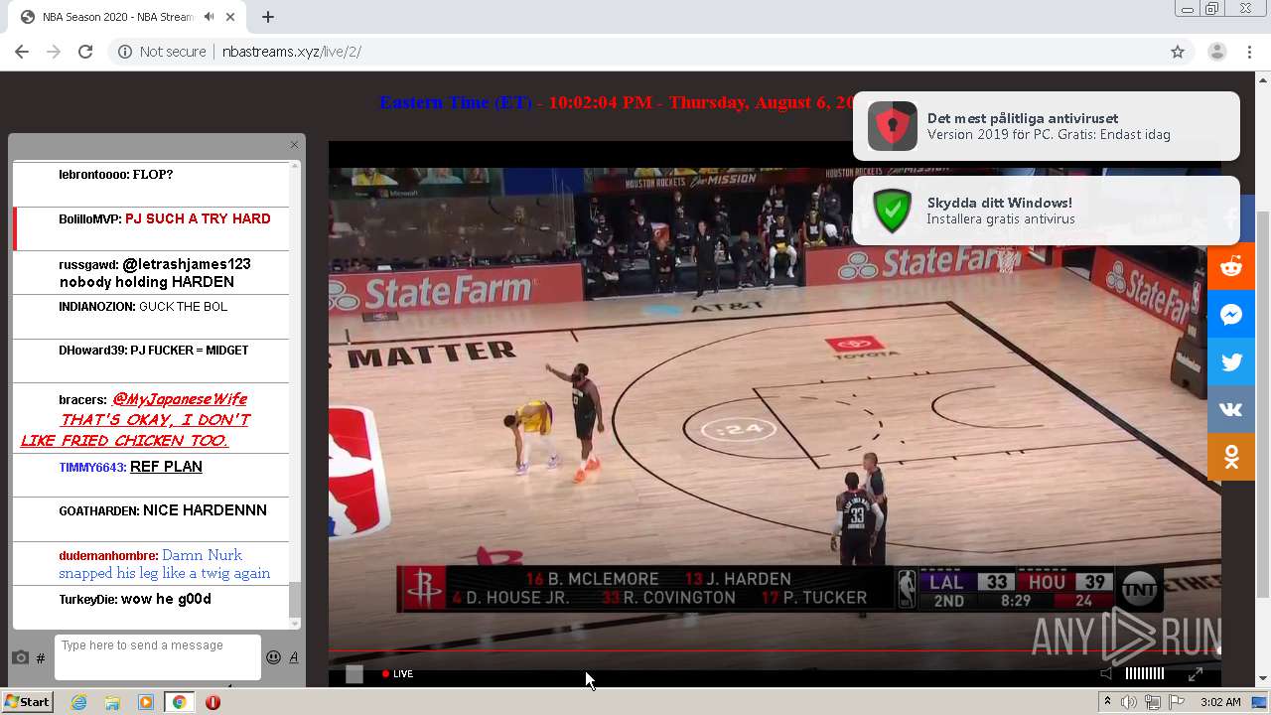
Task: Reload the current page
Action: coord(85,52)
